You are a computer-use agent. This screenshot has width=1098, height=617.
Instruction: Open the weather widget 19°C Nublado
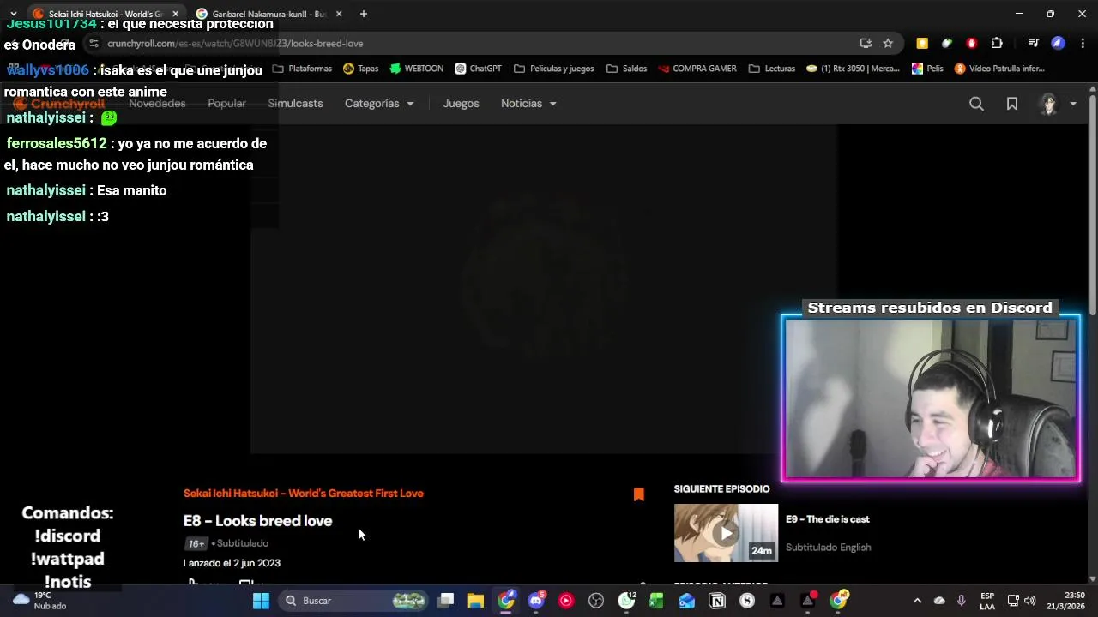(40, 601)
